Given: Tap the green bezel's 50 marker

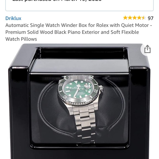Looking at the screenshot, I should [x=61, y=85].
